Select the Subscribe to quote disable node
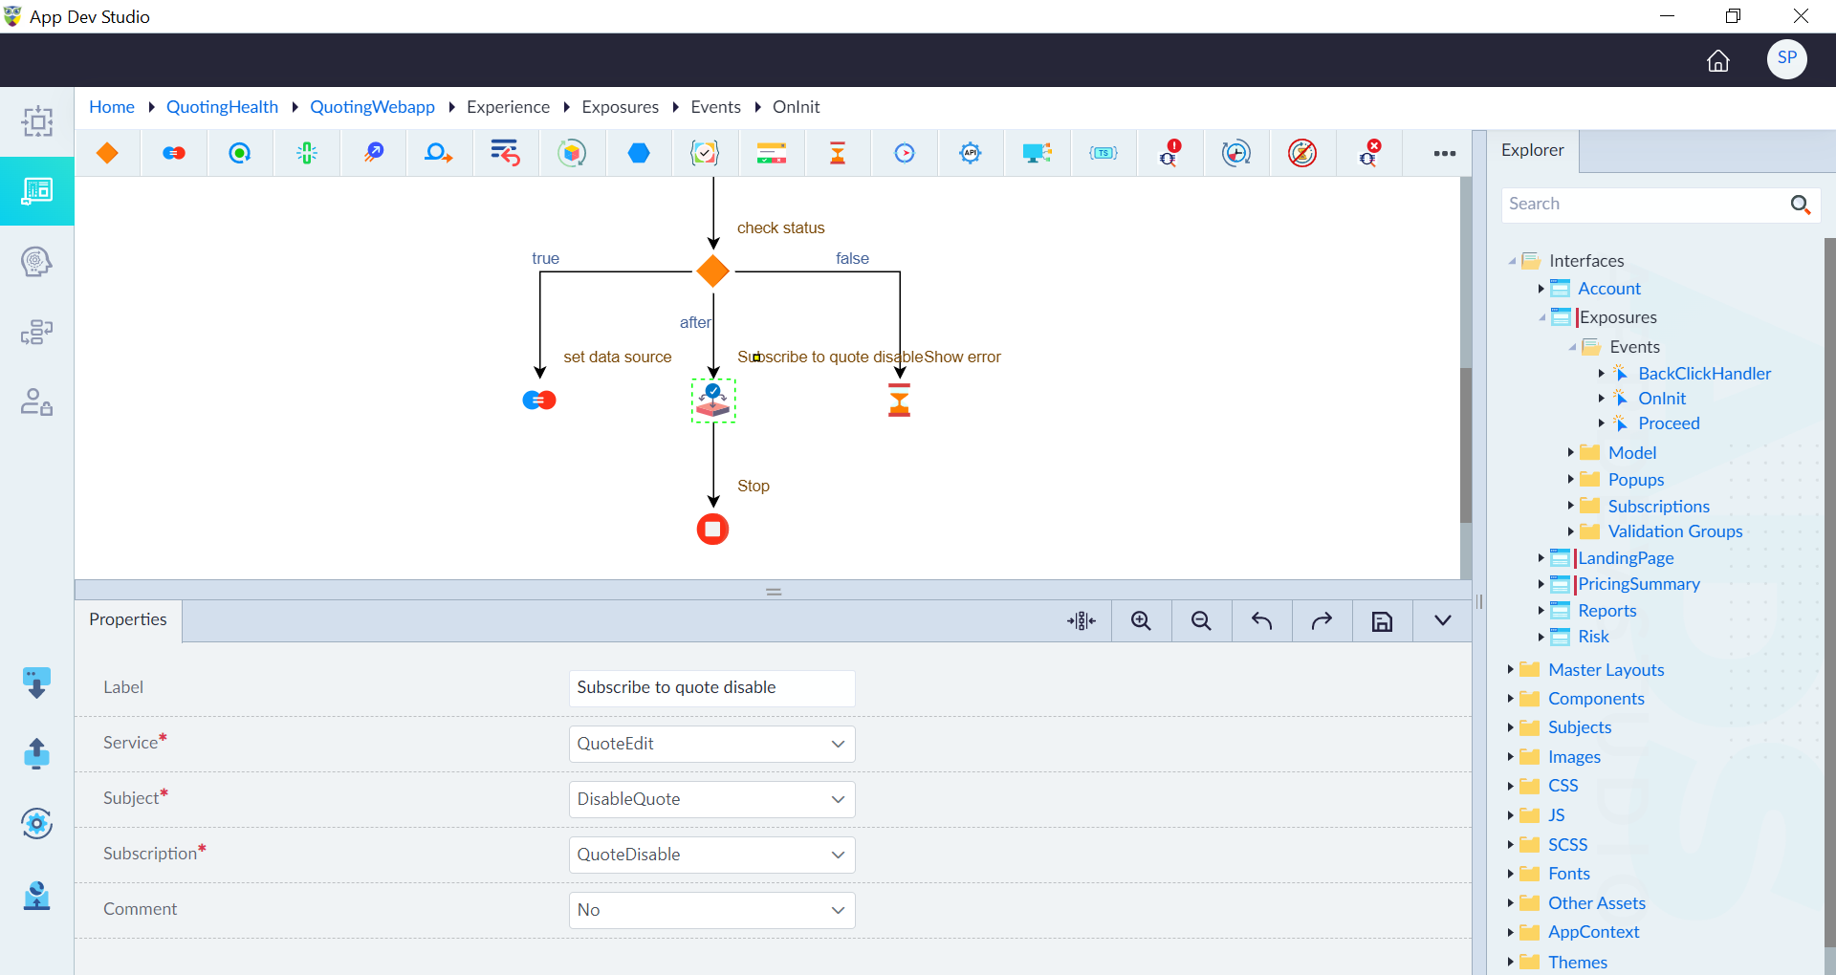Image resolution: width=1836 pixels, height=975 pixels. pos(713,401)
